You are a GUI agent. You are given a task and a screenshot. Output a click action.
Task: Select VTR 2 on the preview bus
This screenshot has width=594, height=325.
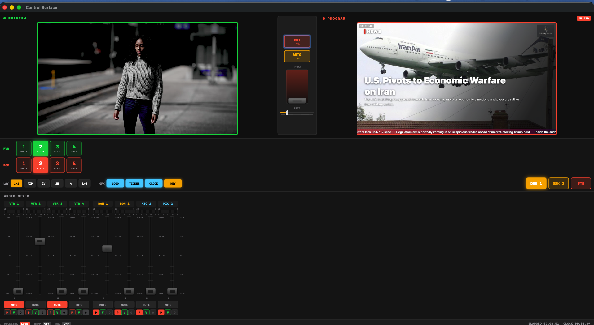point(41,148)
